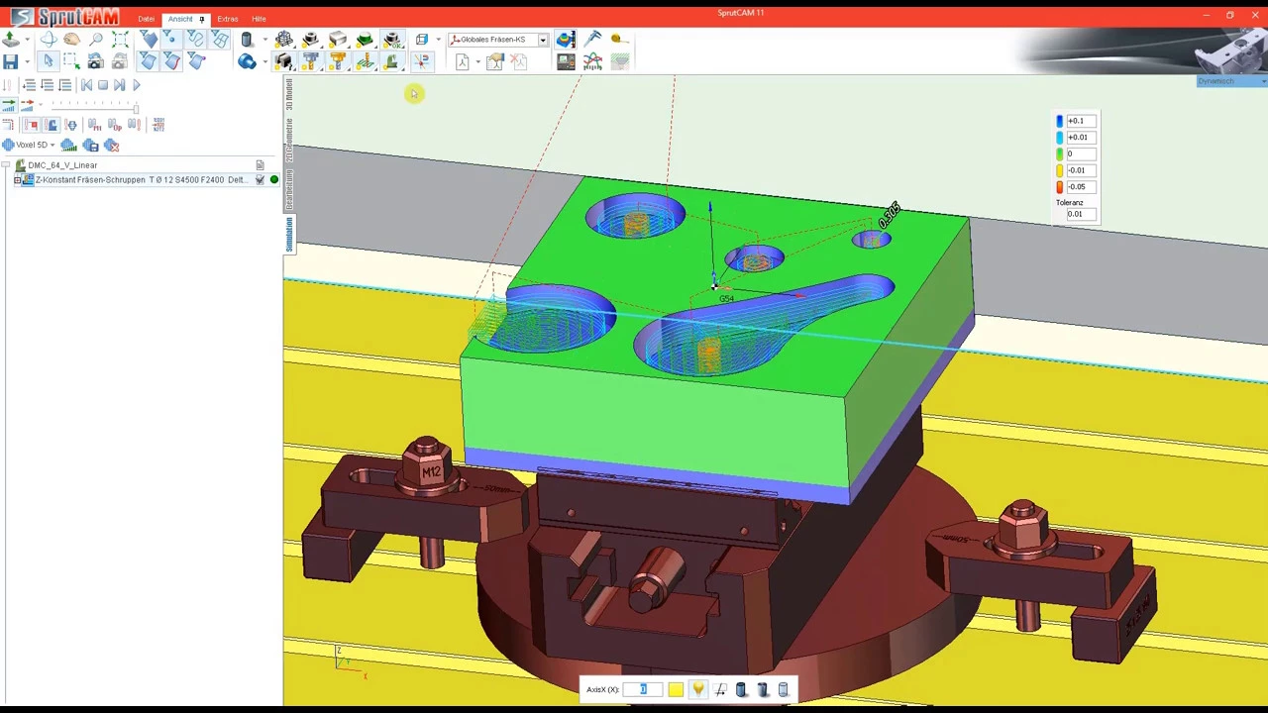Click the CNC controller panel icon

pyautogui.click(x=566, y=61)
